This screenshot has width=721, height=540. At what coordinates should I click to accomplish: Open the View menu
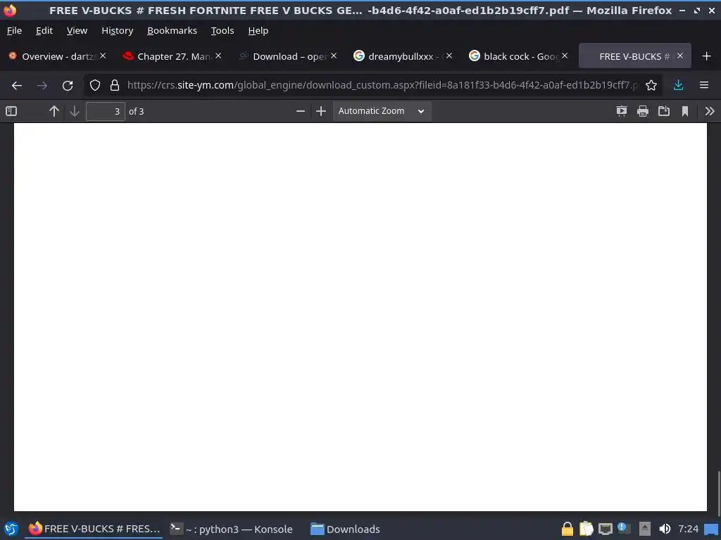[x=77, y=31]
